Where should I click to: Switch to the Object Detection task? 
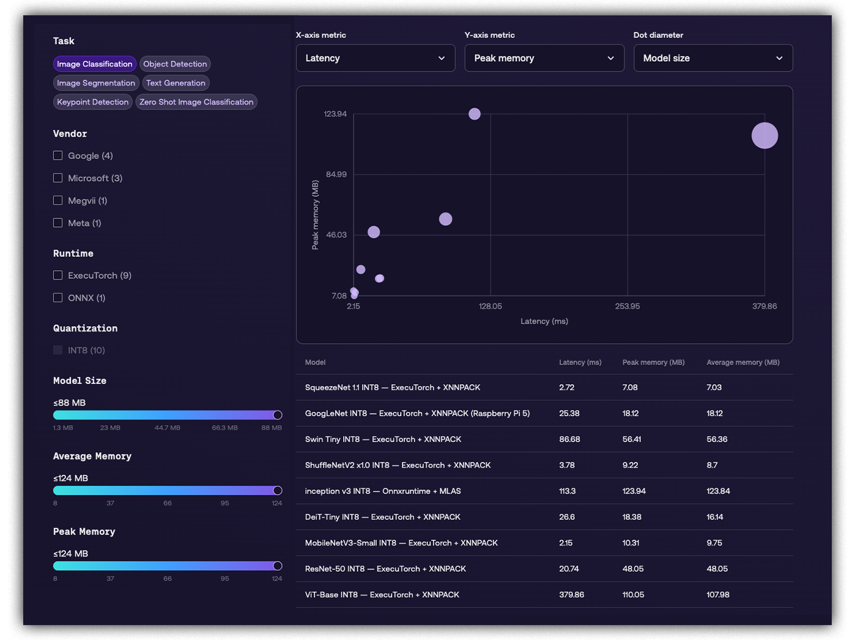click(x=175, y=64)
